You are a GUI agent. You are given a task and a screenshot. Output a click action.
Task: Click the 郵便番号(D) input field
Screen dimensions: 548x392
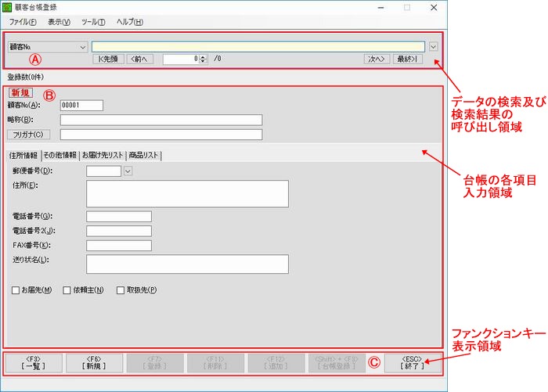104,171
